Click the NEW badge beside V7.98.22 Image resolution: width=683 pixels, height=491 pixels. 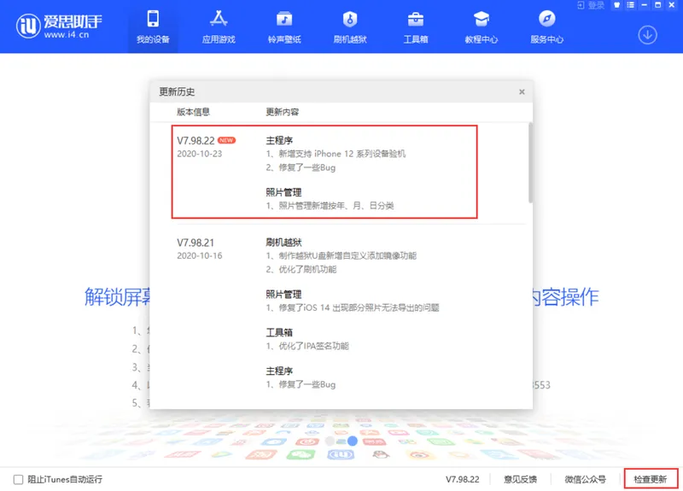pos(226,140)
